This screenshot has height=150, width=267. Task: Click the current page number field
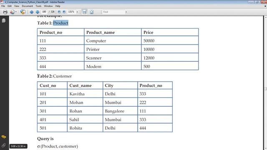point(44,12)
